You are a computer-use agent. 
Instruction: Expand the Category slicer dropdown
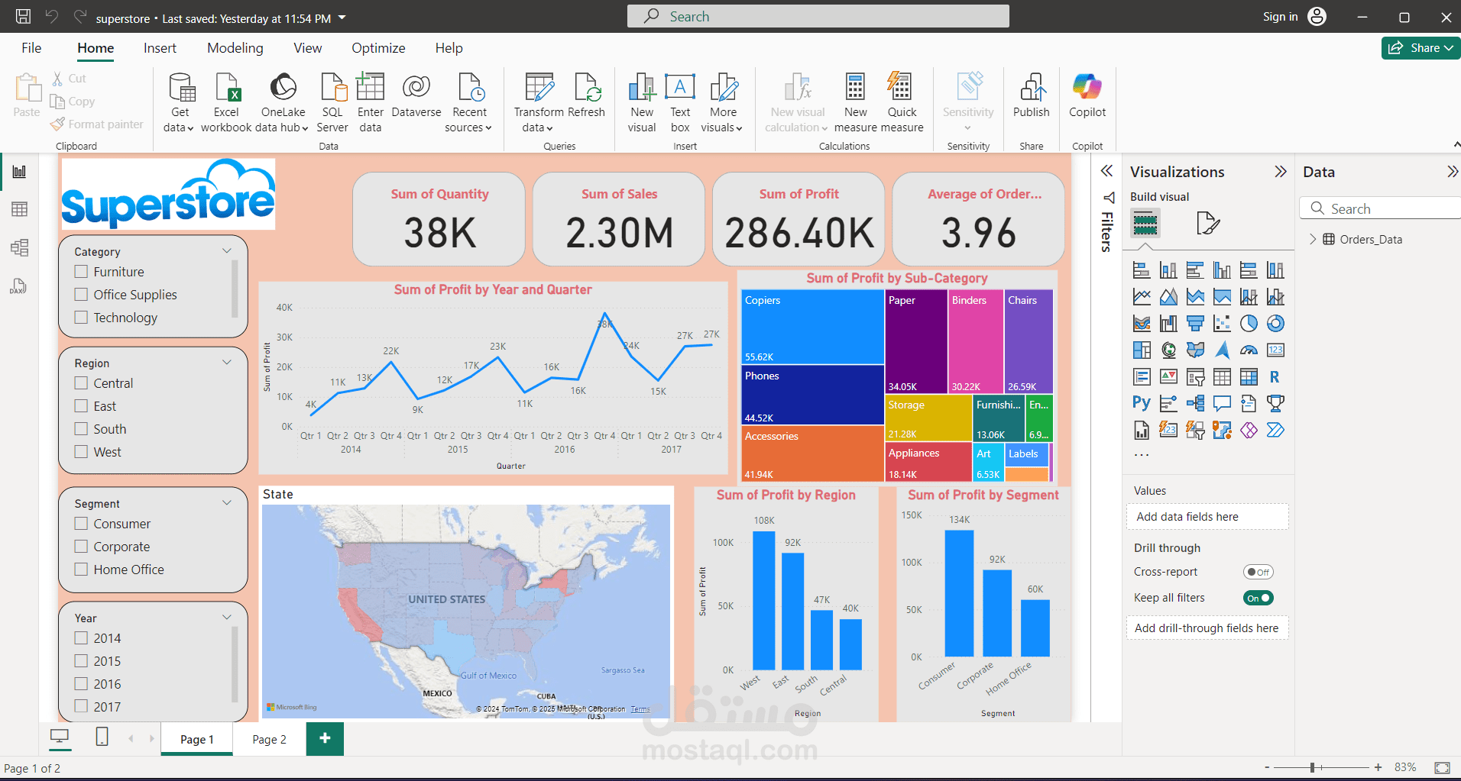click(227, 251)
